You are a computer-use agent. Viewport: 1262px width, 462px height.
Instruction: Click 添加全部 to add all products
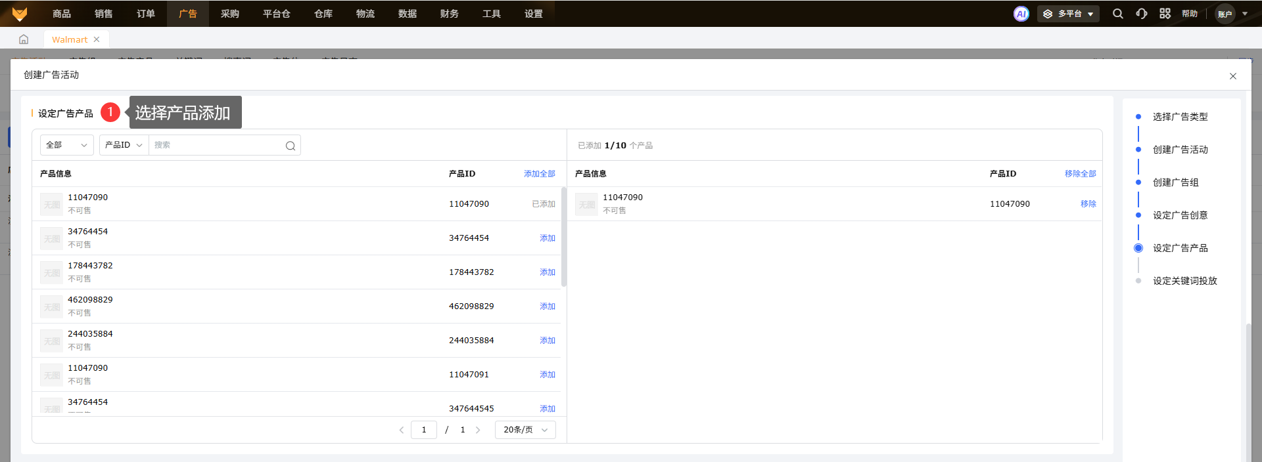point(539,174)
